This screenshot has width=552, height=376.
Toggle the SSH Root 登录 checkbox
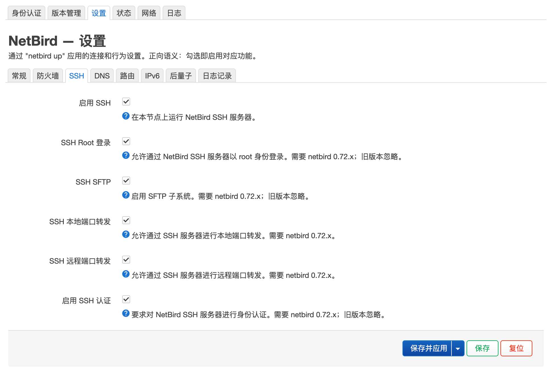tap(126, 141)
